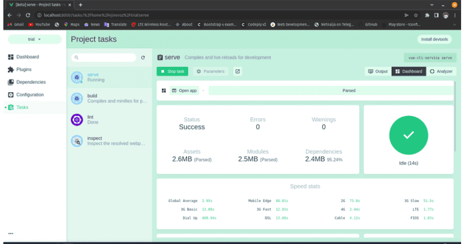Open the GitHub bookmark
Image resolution: width=465 pixels, height=244 pixels.
(368, 25)
